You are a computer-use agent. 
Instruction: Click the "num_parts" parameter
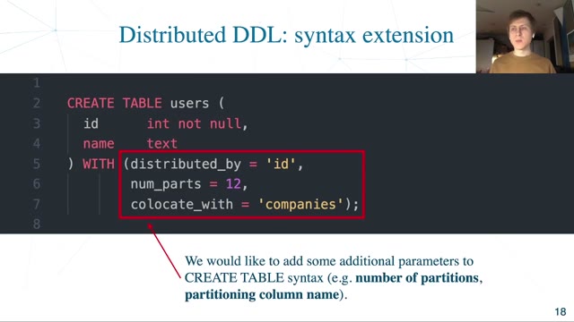(166, 184)
